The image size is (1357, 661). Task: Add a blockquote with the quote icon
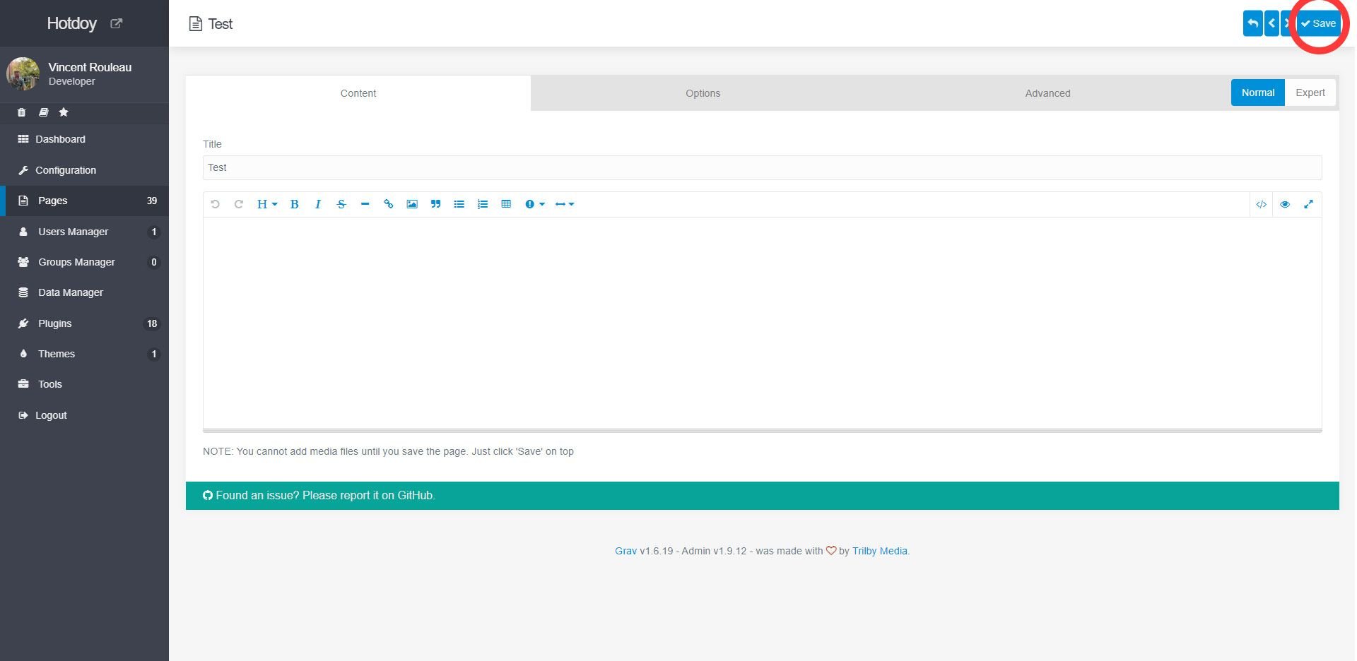tap(435, 204)
